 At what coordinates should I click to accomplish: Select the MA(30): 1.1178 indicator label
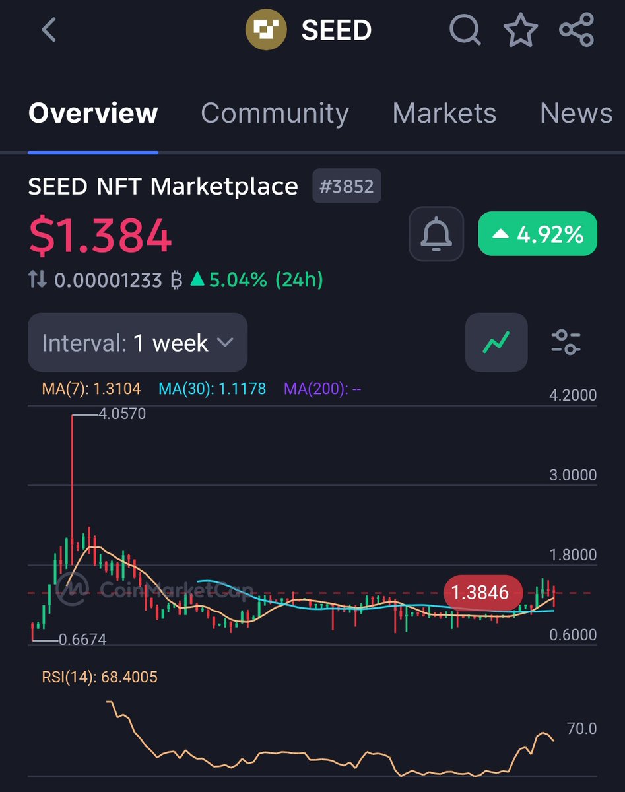[213, 389]
